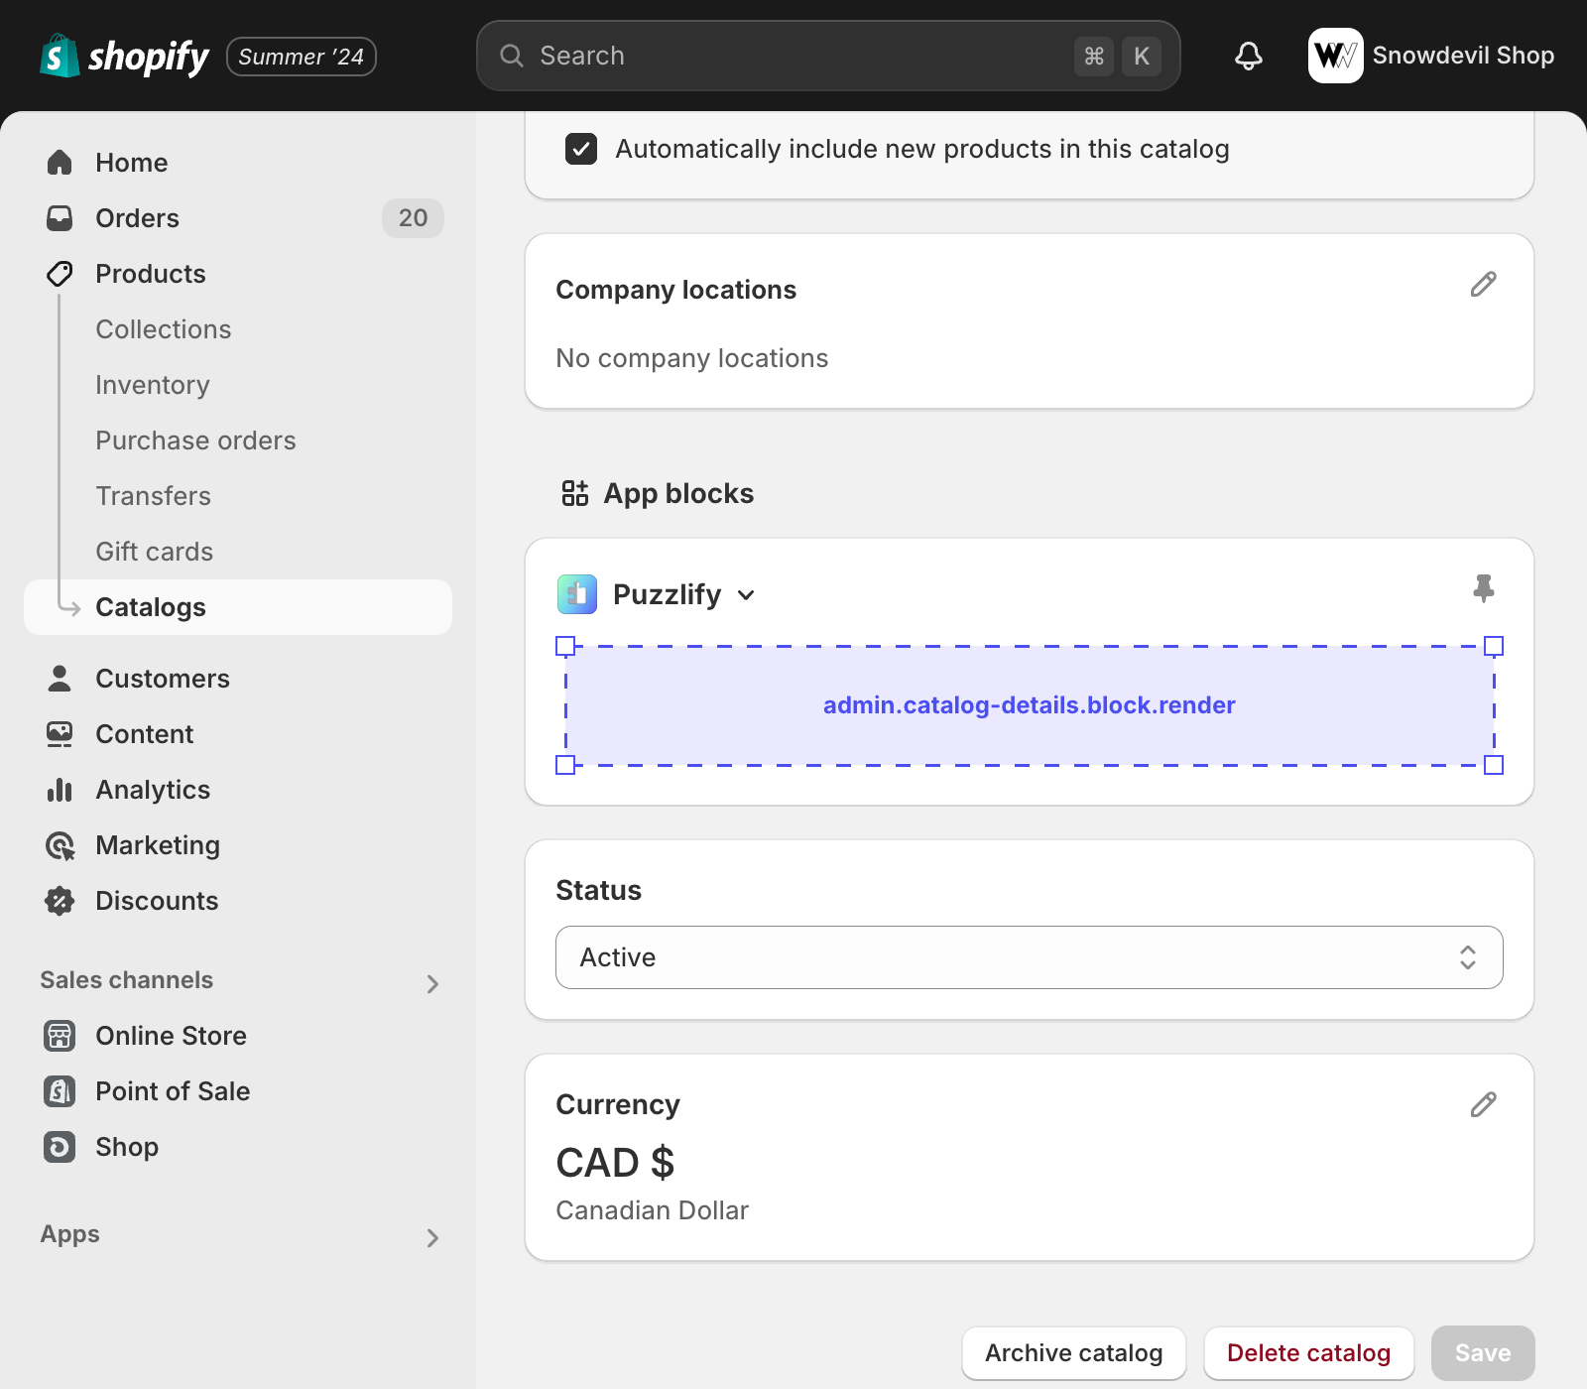The height and width of the screenshot is (1389, 1587).
Task: Click the Search input field
Action: [x=793, y=56]
